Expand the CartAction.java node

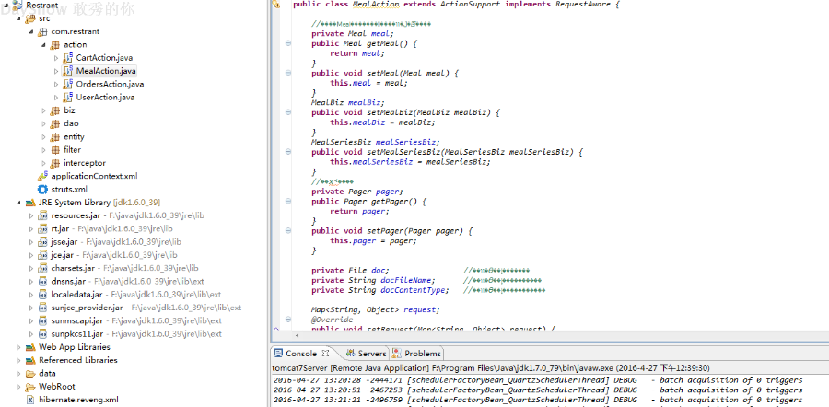(x=56, y=58)
